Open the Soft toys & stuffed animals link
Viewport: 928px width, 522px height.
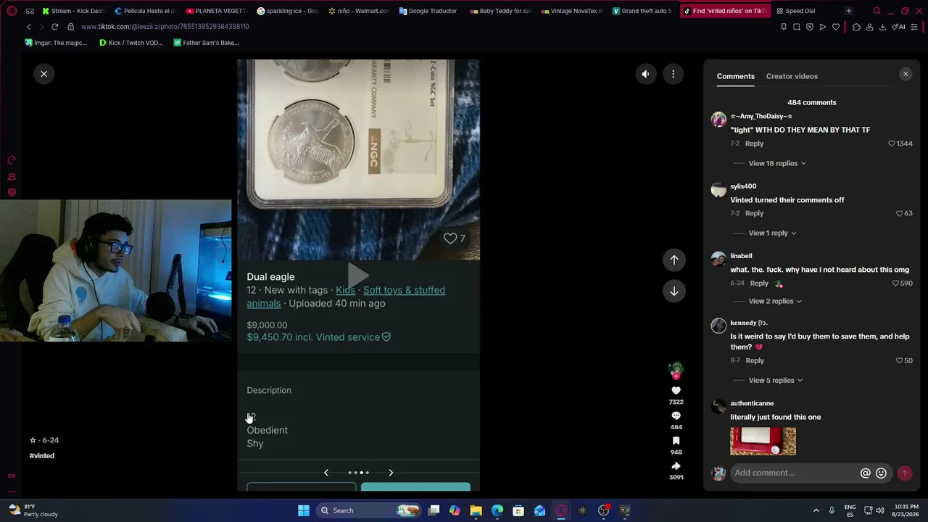click(346, 297)
